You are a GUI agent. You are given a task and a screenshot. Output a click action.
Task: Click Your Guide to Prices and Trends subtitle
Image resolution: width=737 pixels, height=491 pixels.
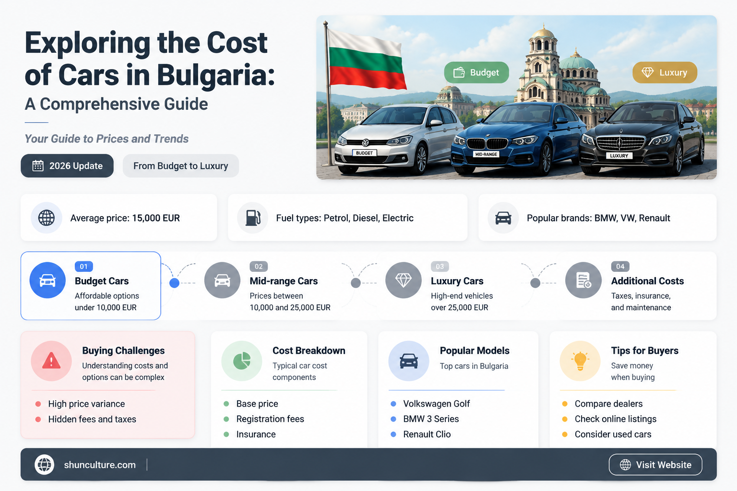pos(107,139)
